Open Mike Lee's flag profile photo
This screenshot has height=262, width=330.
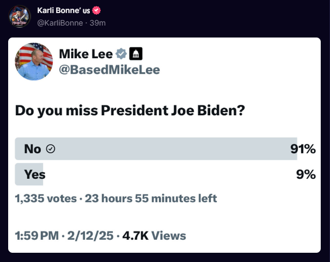(x=34, y=61)
